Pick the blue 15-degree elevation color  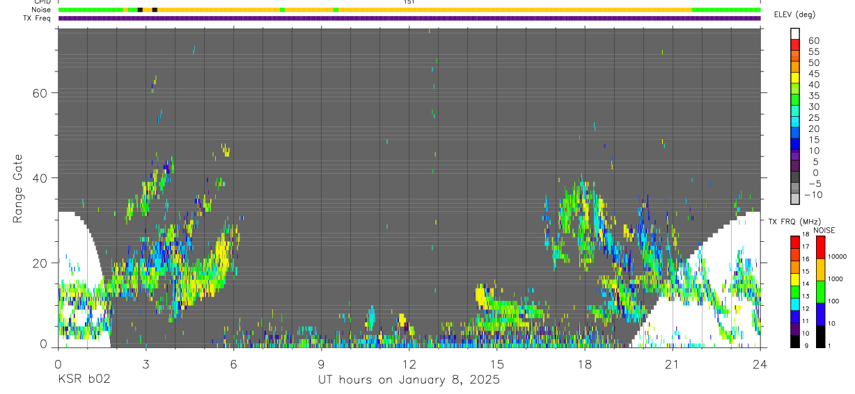pos(795,145)
